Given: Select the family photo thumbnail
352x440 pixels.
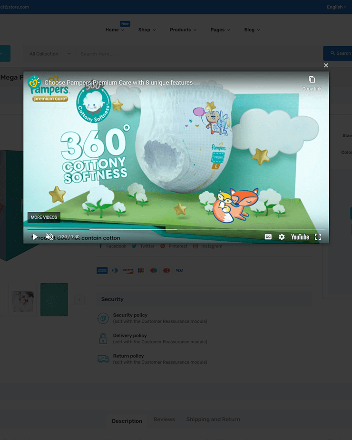Looking at the screenshot, I should [23, 299].
